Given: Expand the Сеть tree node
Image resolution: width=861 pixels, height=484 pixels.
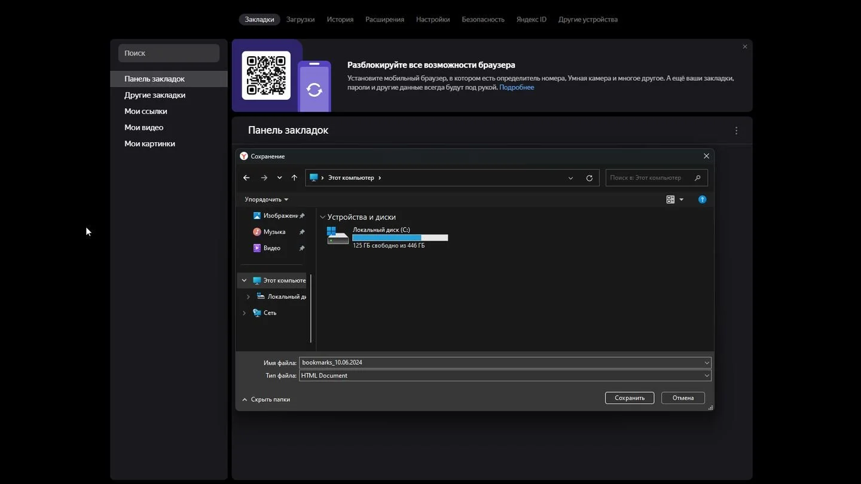Looking at the screenshot, I should point(244,313).
